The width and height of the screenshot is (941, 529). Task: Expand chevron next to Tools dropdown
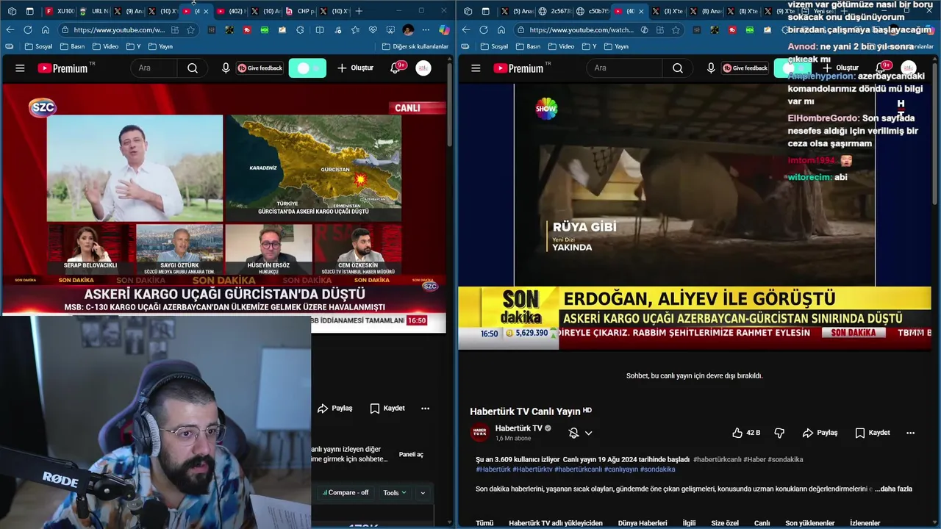click(x=423, y=493)
